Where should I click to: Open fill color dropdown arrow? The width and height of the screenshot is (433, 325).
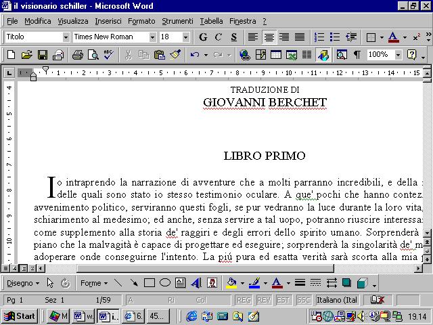point(242,283)
